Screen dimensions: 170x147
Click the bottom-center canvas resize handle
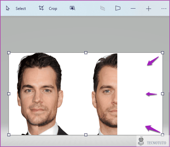pos(86,135)
